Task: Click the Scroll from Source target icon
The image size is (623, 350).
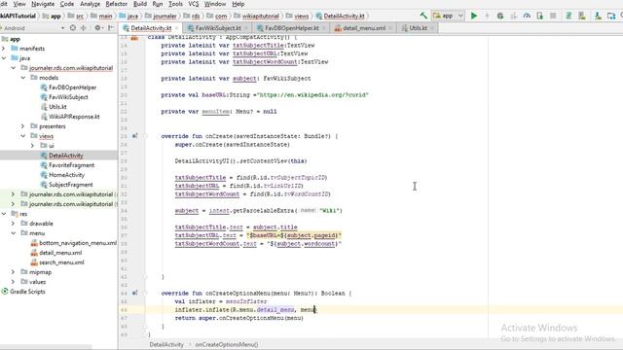Action: click(73, 28)
